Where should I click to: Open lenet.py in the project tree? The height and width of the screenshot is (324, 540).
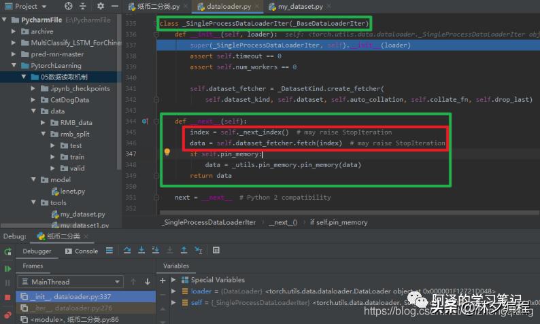[x=67, y=192]
